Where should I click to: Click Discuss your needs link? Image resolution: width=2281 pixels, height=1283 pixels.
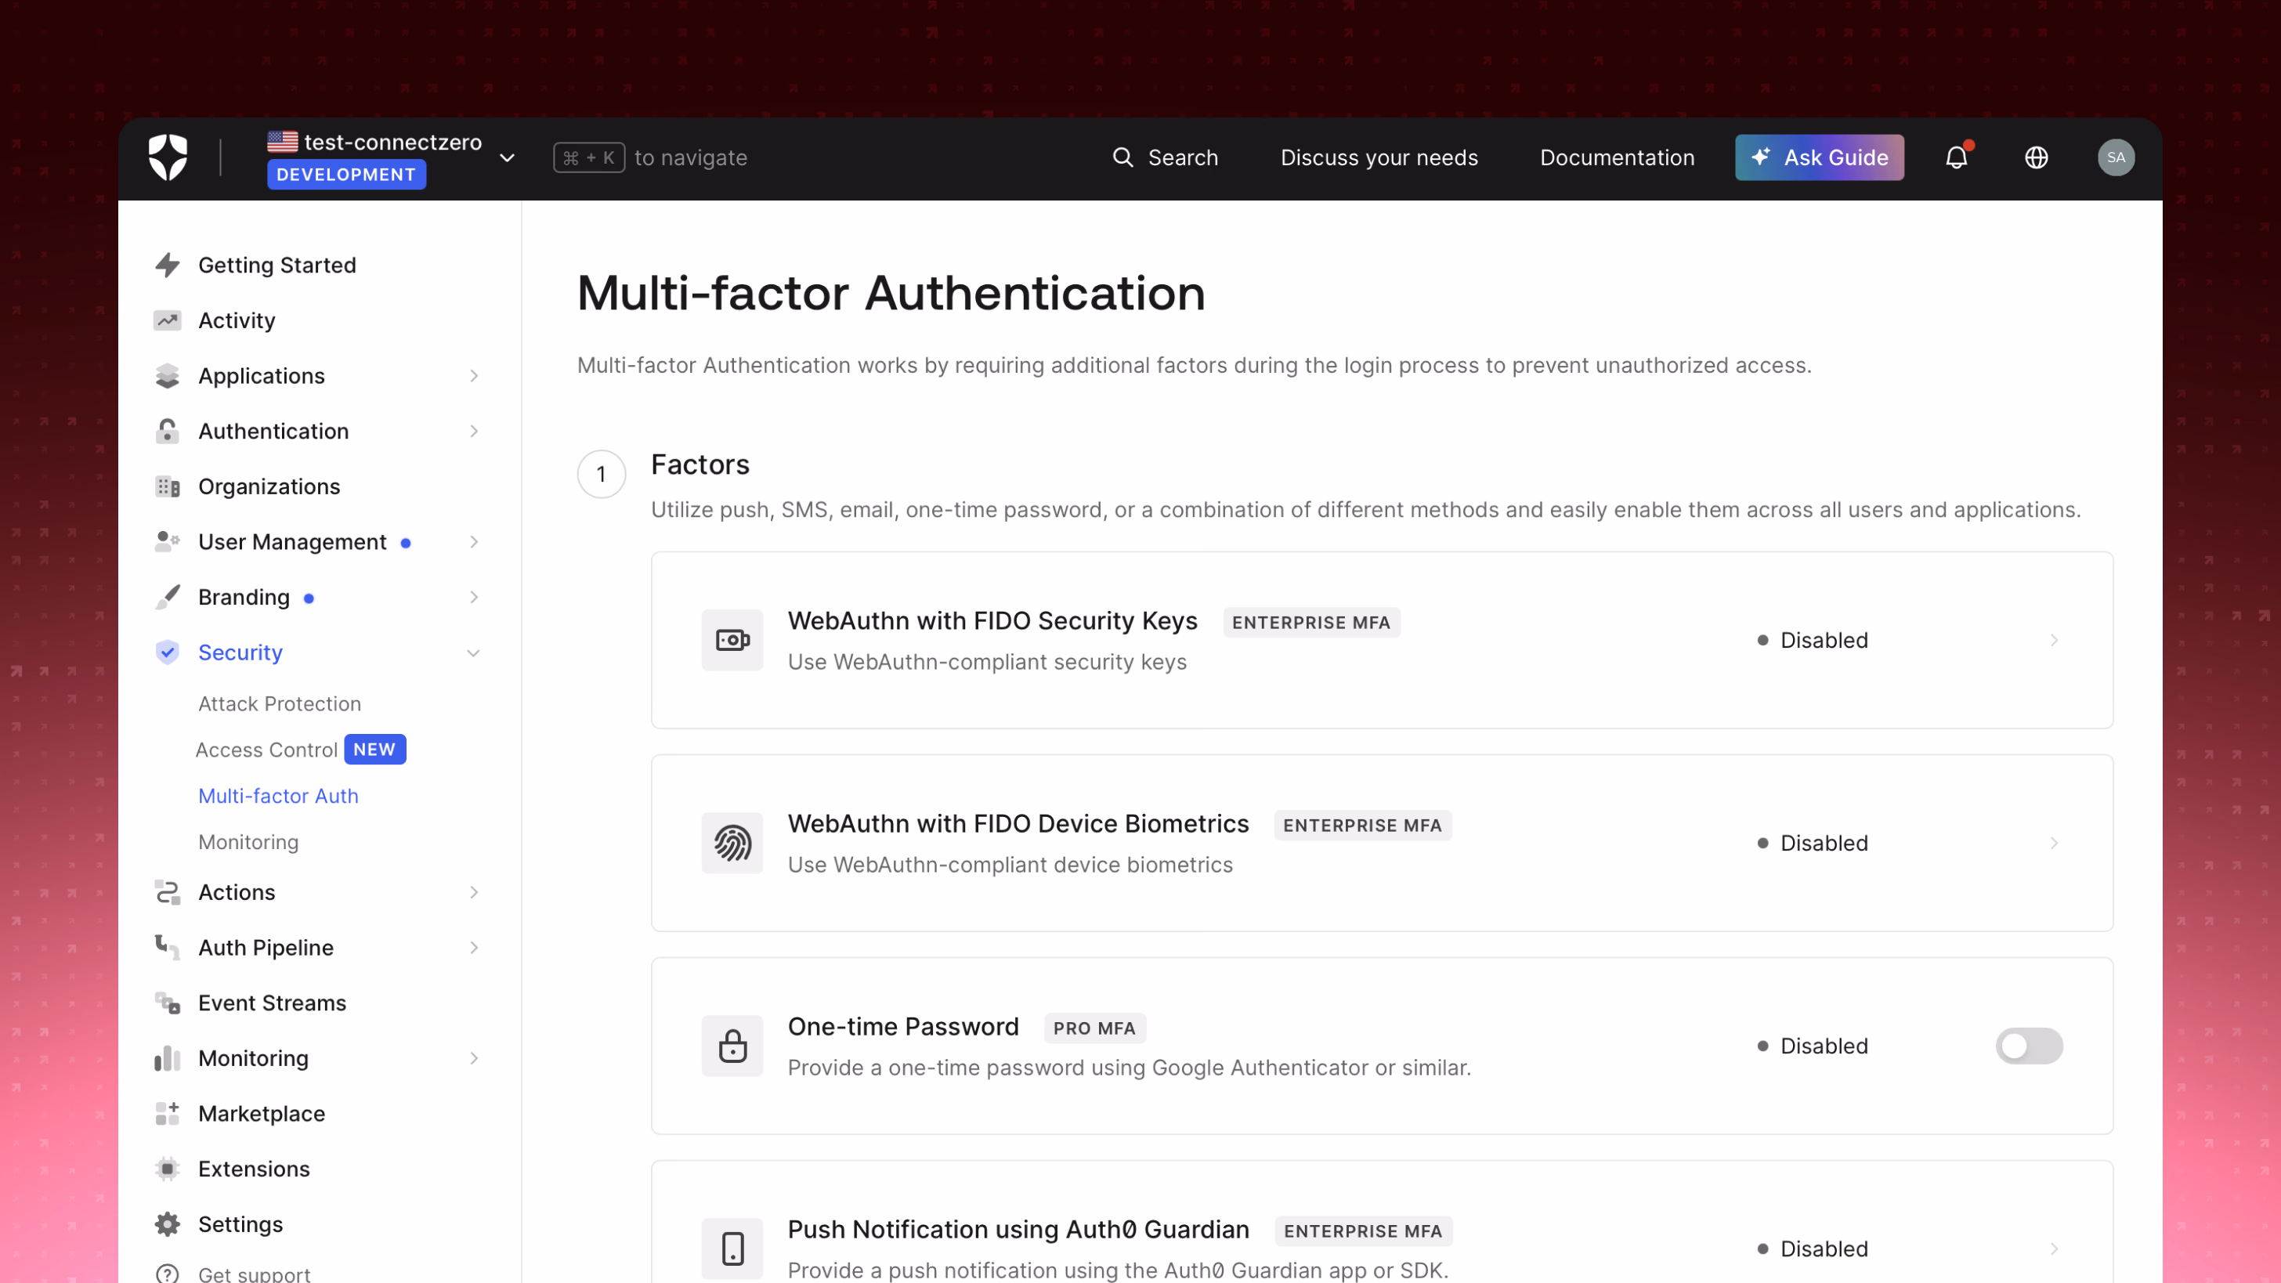(1379, 157)
